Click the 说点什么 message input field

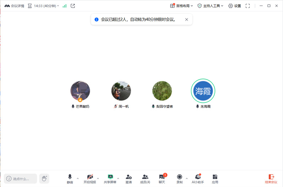click(21, 178)
